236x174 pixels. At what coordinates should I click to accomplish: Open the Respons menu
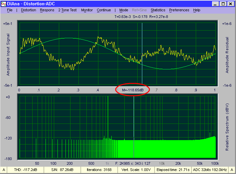[47, 10]
